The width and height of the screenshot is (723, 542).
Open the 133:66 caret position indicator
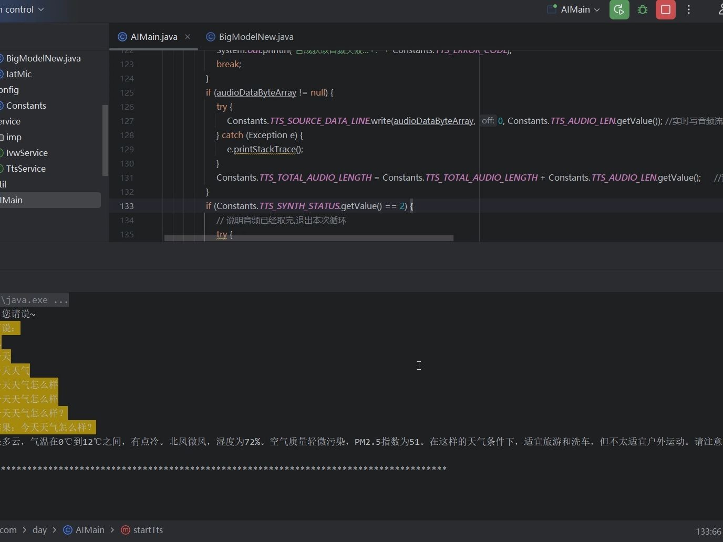708,531
